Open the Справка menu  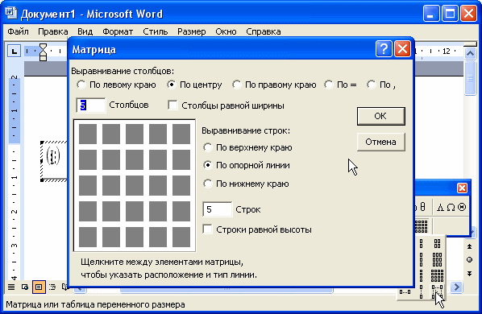[264, 31]
